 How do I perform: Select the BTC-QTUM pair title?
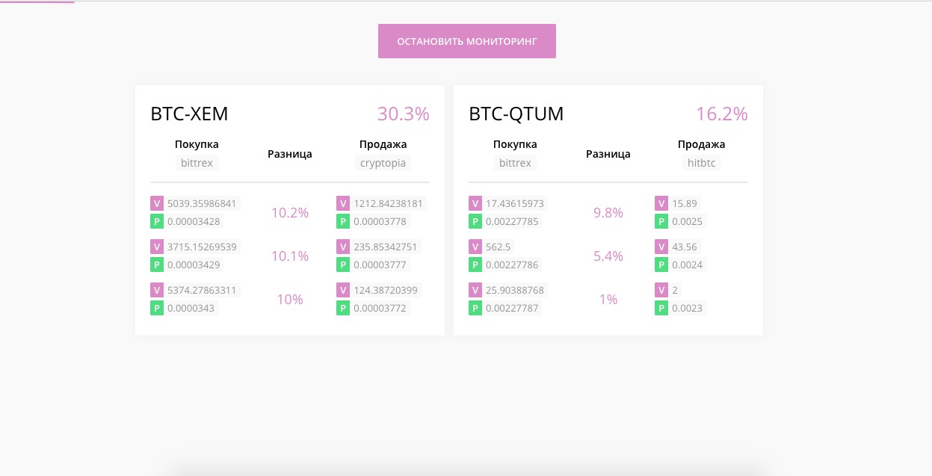pyautogui.click(x=516, y=114)
